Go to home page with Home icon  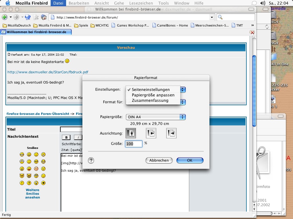coord(44,17)
